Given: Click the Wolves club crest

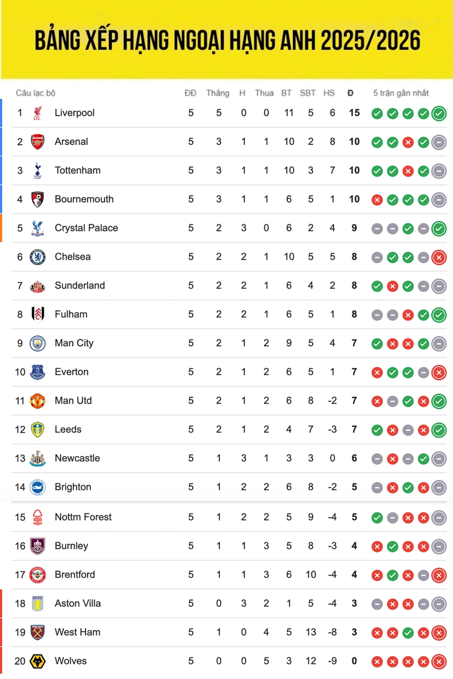Looking at the screenshot, I should click(x=37, y=661).
